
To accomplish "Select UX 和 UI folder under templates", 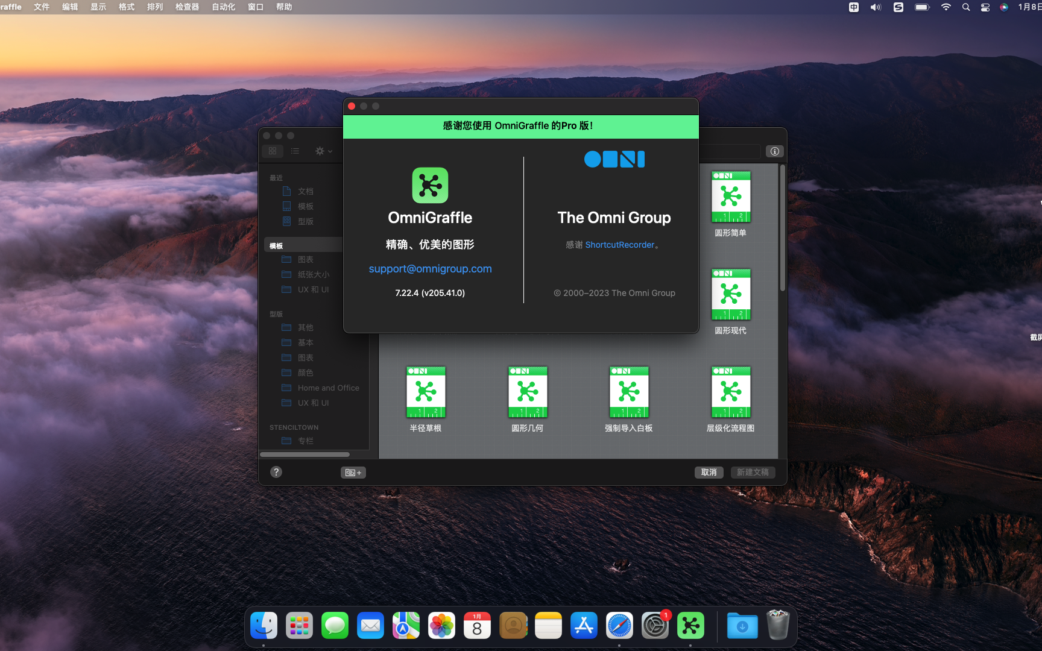I will (x=313, y=289).
